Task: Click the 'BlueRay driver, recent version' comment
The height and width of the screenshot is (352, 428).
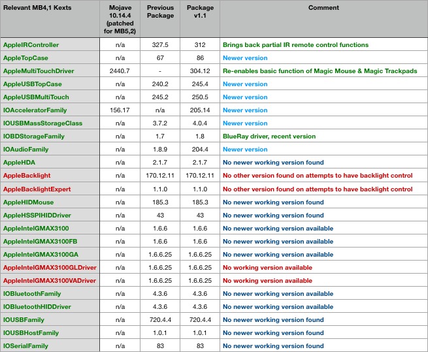Action: tap(269, 136)
